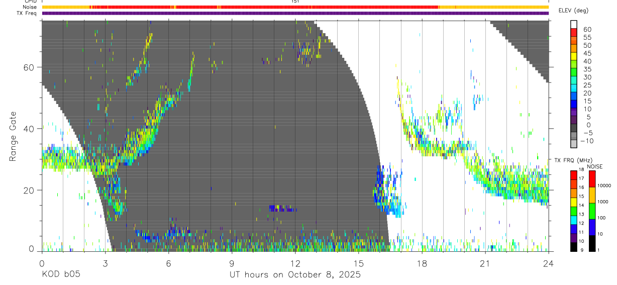Image resolution: width=617 pixels, height=285 pixels.
Task: Click the x-axis tick label 12
Action: tap(295, 263)
